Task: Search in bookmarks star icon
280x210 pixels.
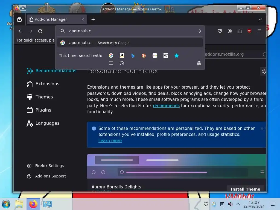Action: tap(176, 56)
